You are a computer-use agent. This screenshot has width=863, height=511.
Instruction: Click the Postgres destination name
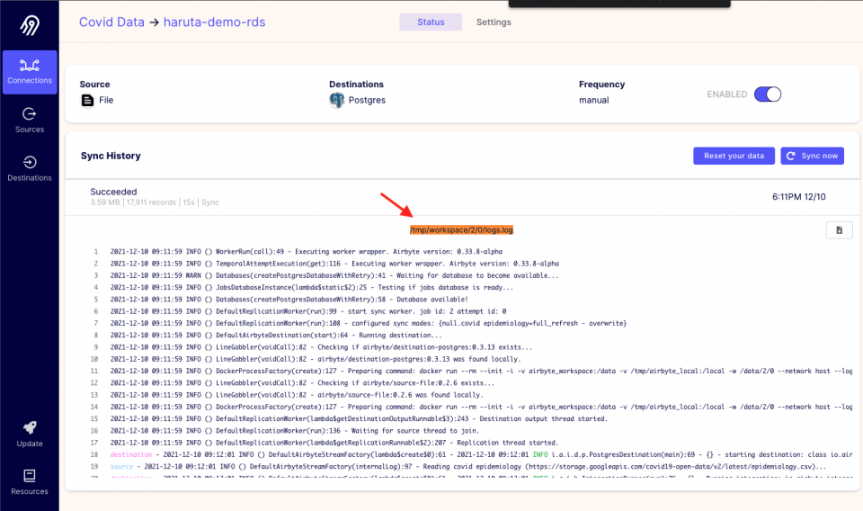(x=367, y=100)
